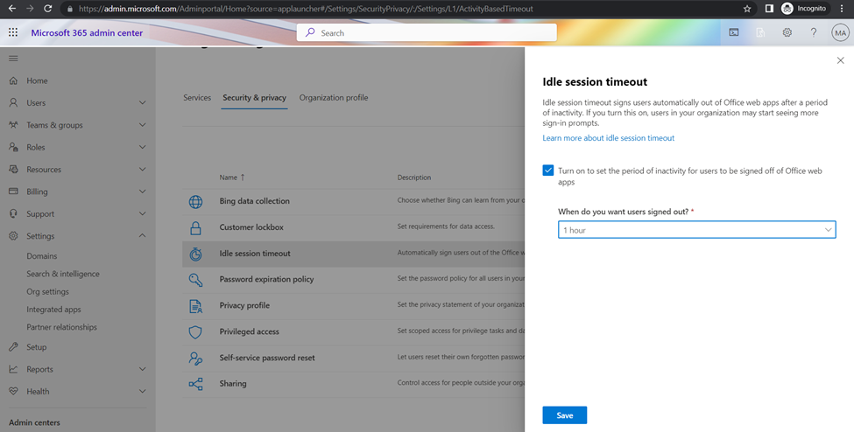This screenshot has width=854, height=432.
Task: Click the Health heart icon
Action: click(14, 391)
